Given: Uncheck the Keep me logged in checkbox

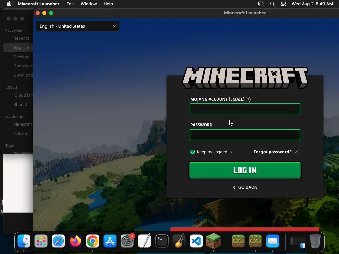Looking at the screenshot, I should tap(193, 152).
